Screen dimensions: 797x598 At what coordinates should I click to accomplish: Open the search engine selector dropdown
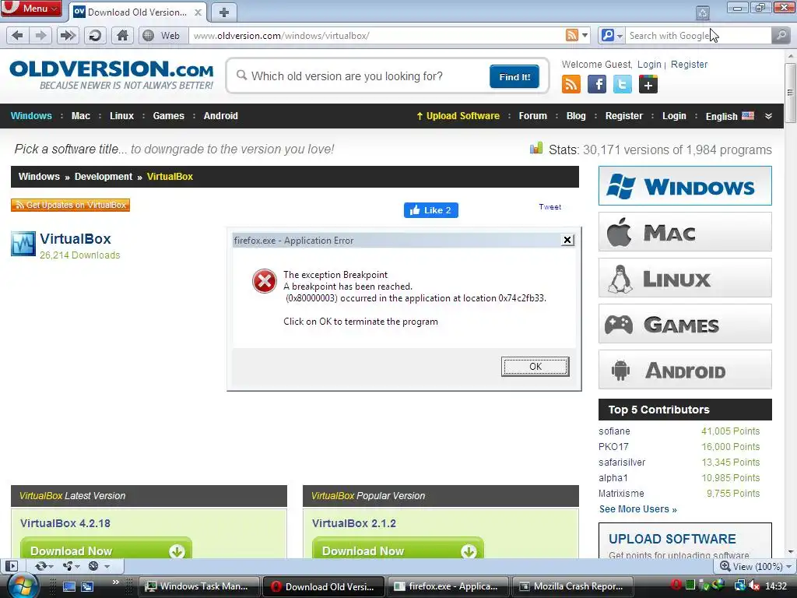click(x=612, y=35)
